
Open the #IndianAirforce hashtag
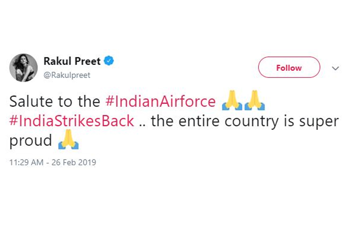[x=160, y=102]
